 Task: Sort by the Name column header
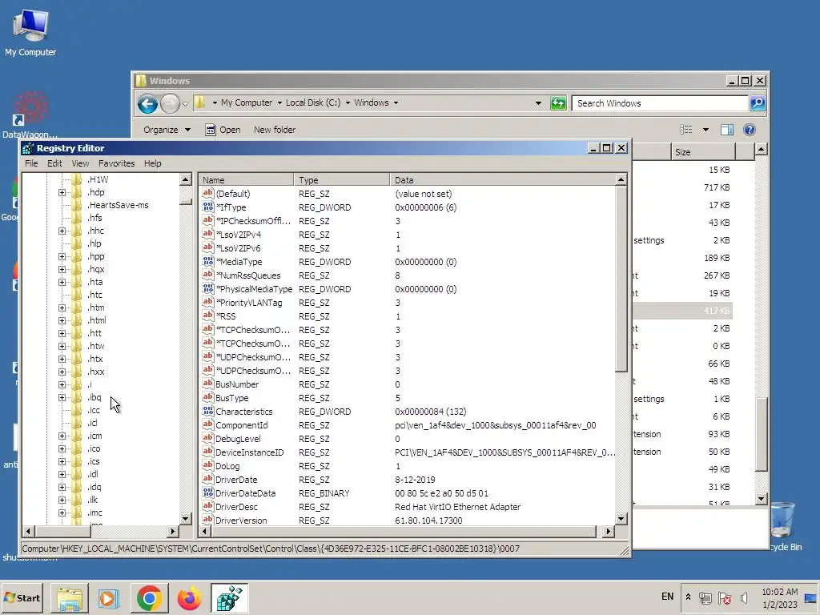(247, 180)
